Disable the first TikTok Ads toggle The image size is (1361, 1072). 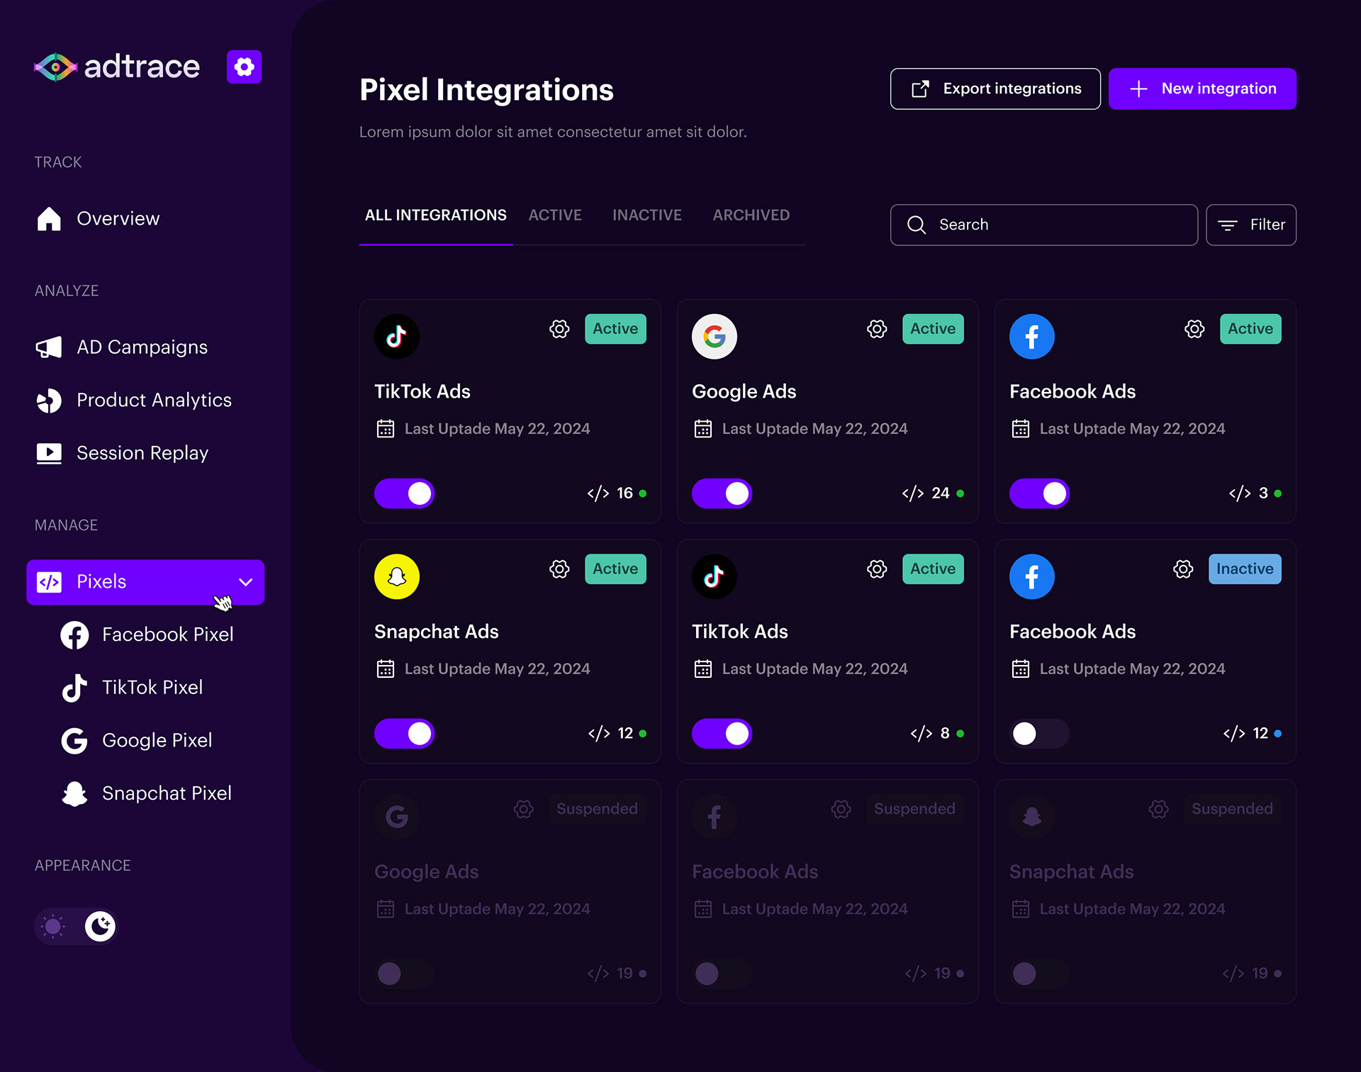pos(404,493)
